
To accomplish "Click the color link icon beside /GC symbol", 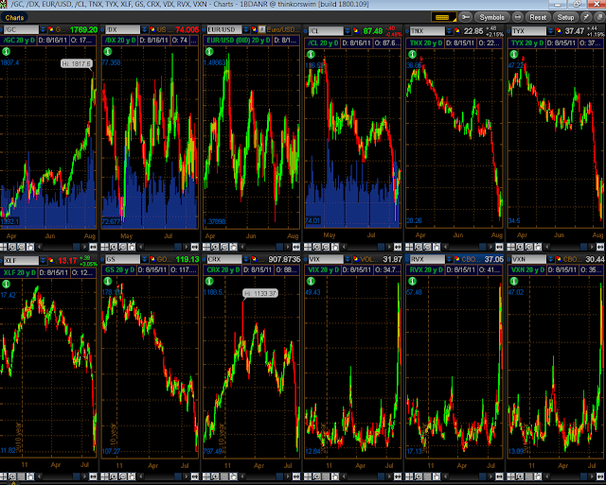I will [x=51, y=29].
